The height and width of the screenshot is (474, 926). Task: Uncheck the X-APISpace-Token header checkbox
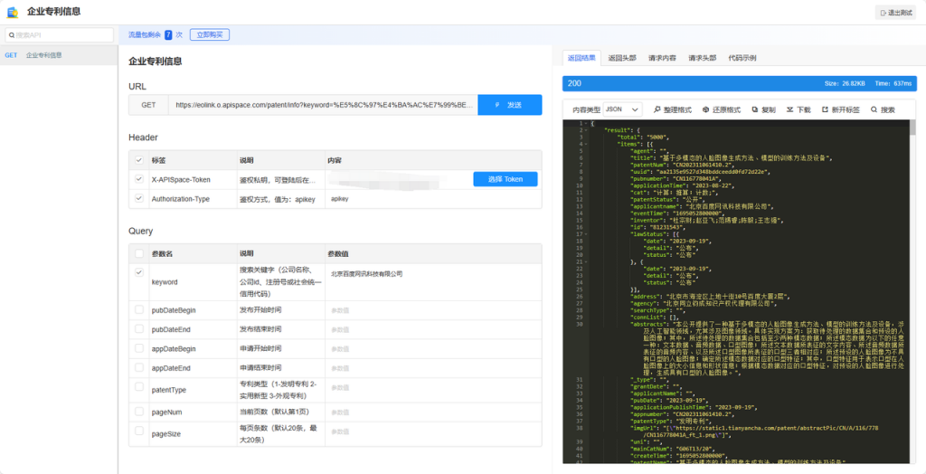click(138, 179)
